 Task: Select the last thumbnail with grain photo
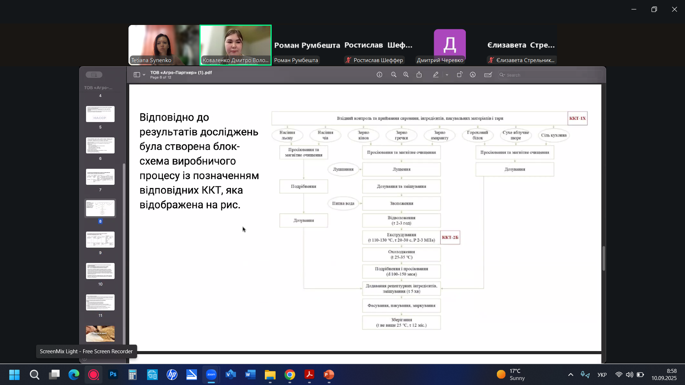100,334
